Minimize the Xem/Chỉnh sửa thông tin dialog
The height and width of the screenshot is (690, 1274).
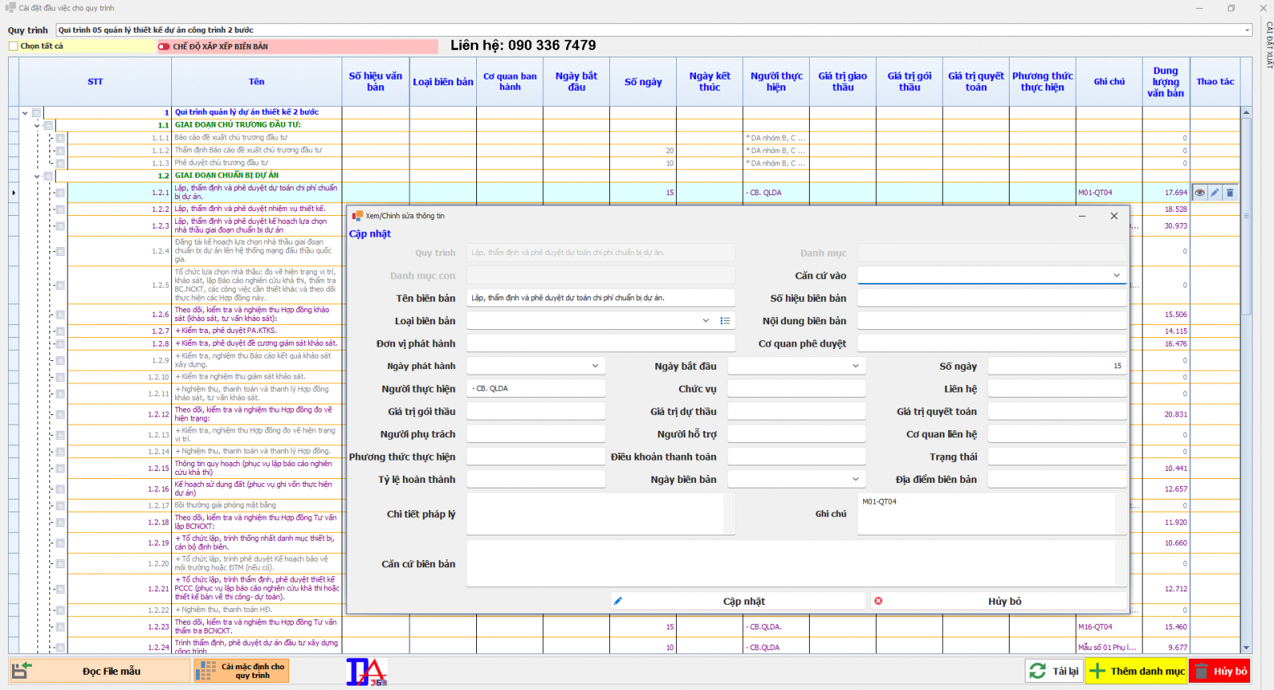1082,216
